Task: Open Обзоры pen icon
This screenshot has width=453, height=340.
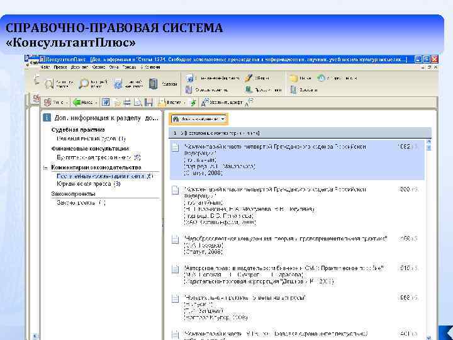Action: click(248, 78)
